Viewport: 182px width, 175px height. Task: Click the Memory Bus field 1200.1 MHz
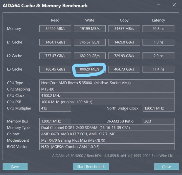55,121
